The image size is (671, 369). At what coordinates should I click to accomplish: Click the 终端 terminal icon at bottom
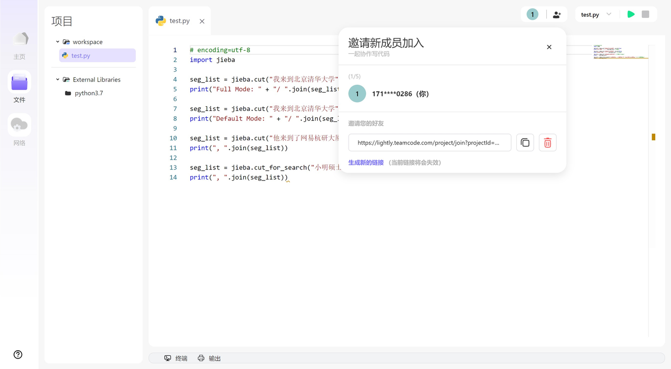pos(168,358)
